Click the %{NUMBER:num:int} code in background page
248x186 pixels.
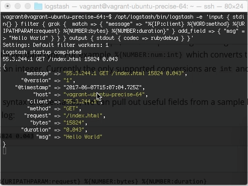click(148, 55)
